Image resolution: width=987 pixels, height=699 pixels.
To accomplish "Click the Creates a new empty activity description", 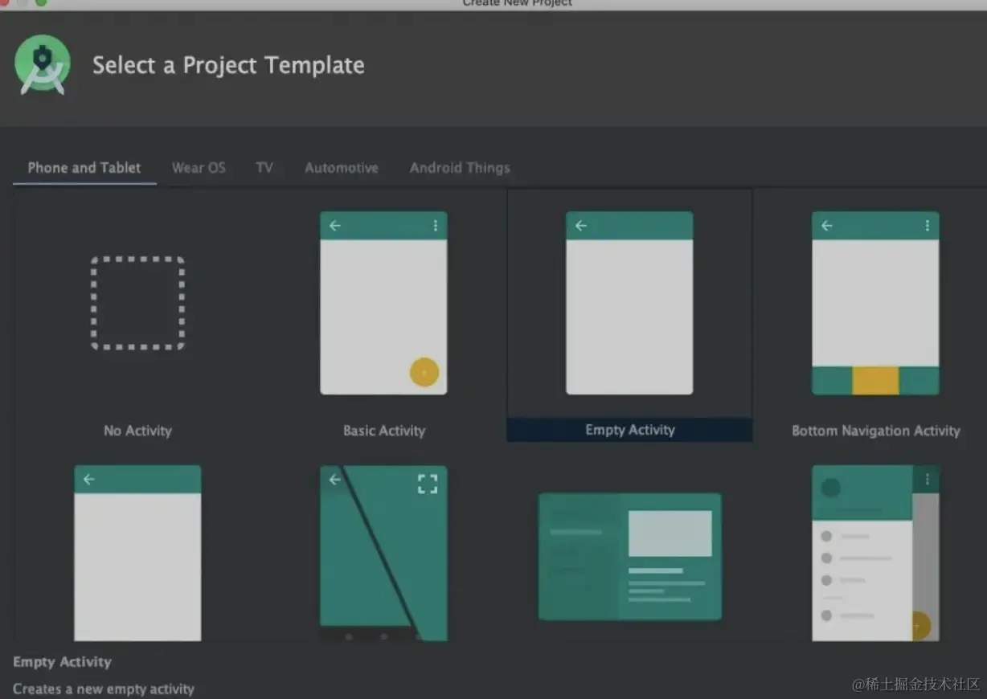I will click(104, 689).
